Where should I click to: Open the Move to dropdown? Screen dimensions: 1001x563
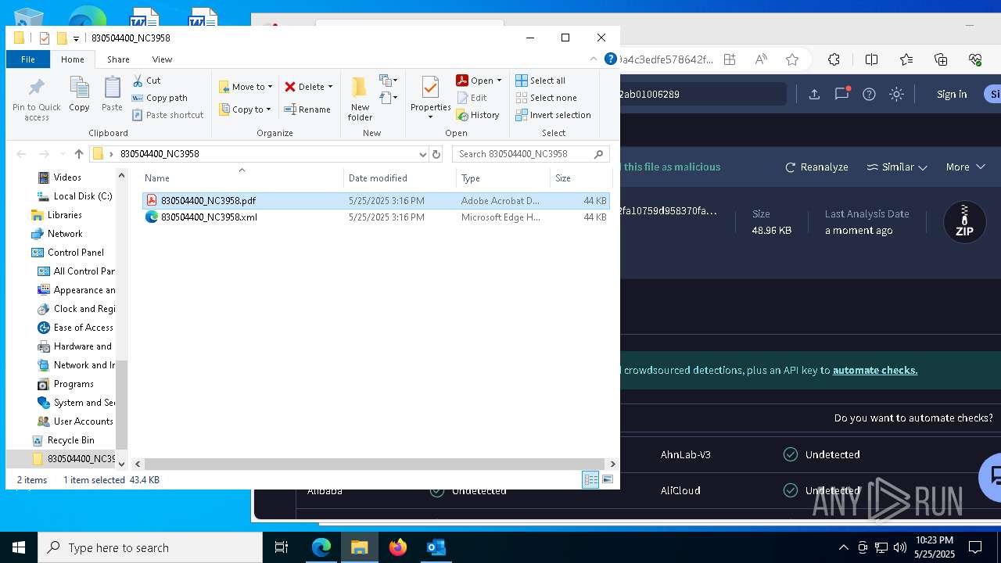tap(246, 87)
